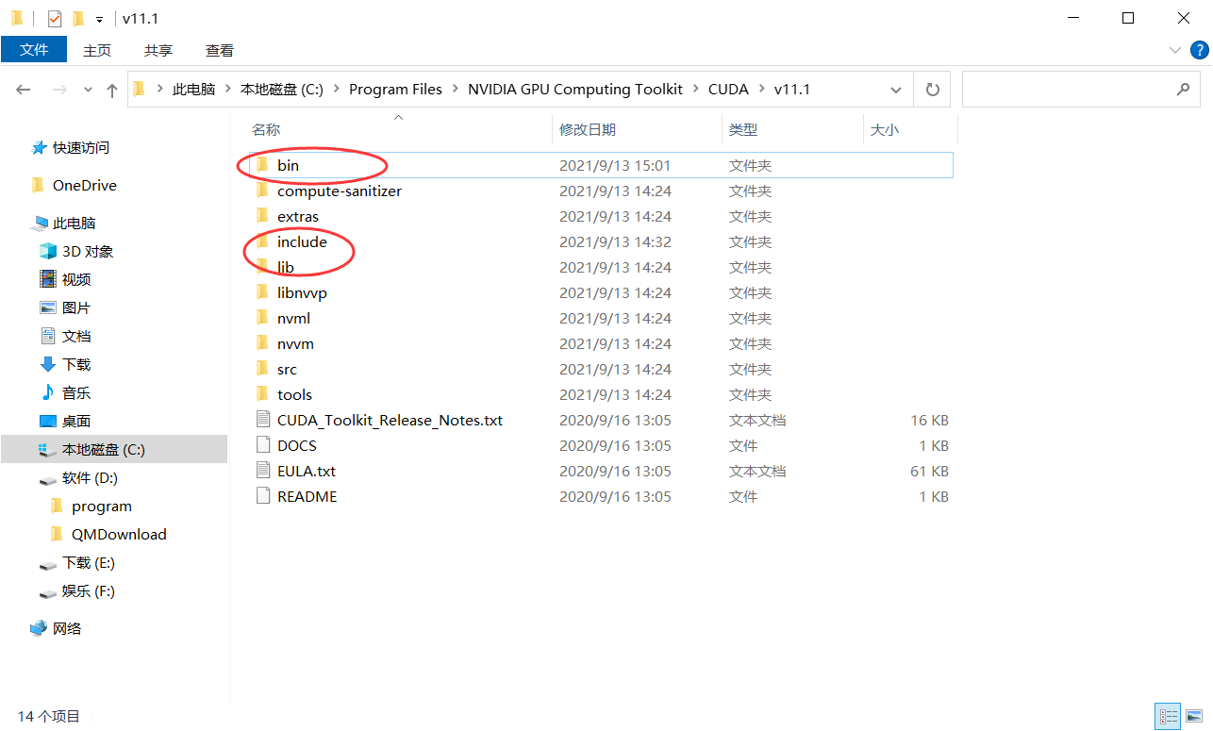
Task: Jump to NVIDIA GPU Computing Toolkit in path
Action: (x=575, y=90)
